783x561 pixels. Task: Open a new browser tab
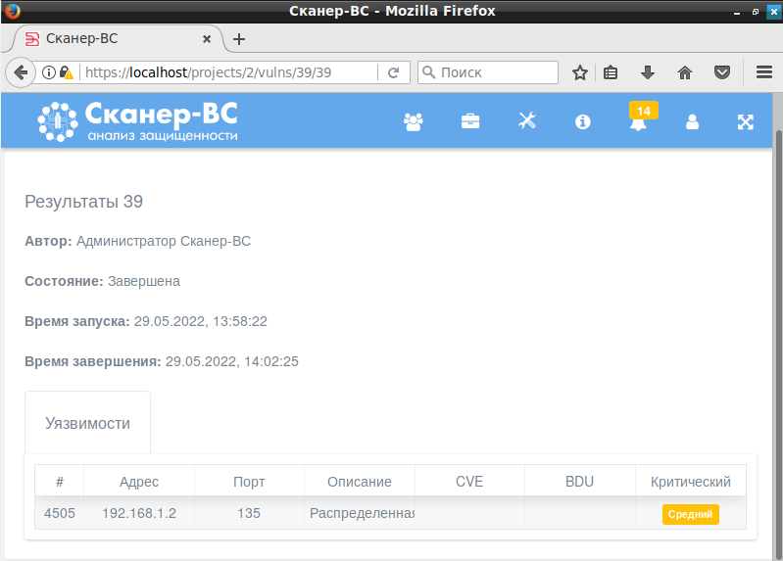coord(239,39)
